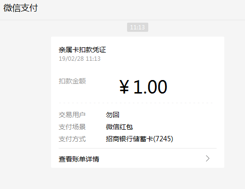This screenshot has height=189, width=245.
Task: Select the 11:13 timestamp bubble
Action: [x=138, y=27]
